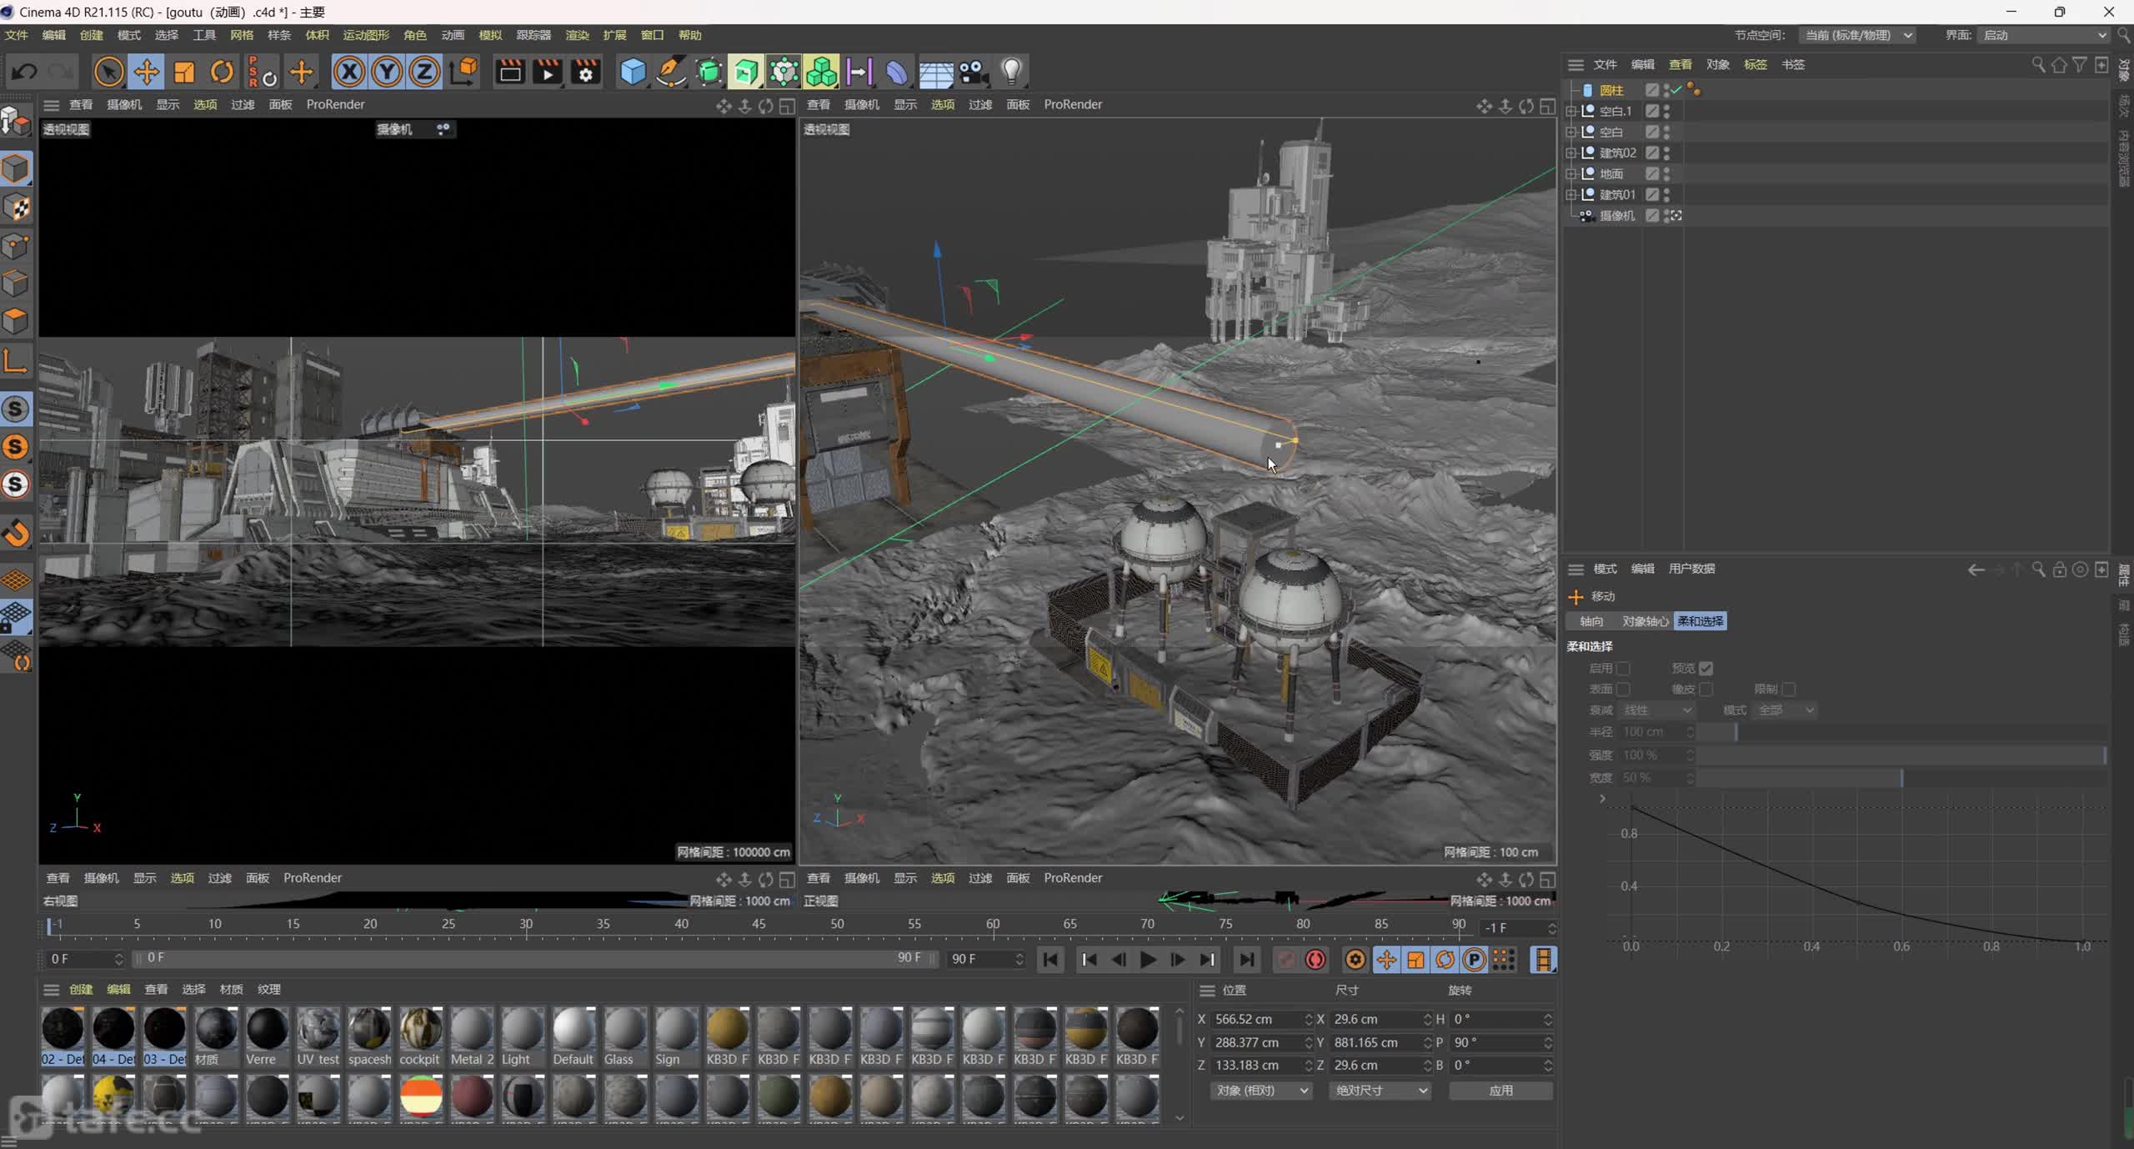This screenshot has width=2134, height=1149.
Task: Click the Keyframe selection icon
Action: tap(1355, 960)
